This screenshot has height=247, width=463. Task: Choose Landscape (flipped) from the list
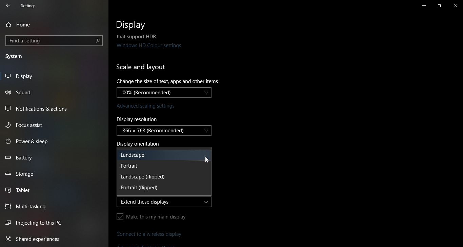(x=143, y=177)
